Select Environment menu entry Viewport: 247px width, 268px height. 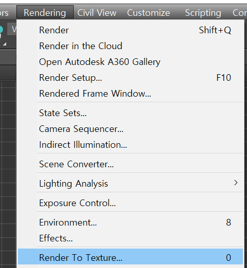(x=130, y=222)
